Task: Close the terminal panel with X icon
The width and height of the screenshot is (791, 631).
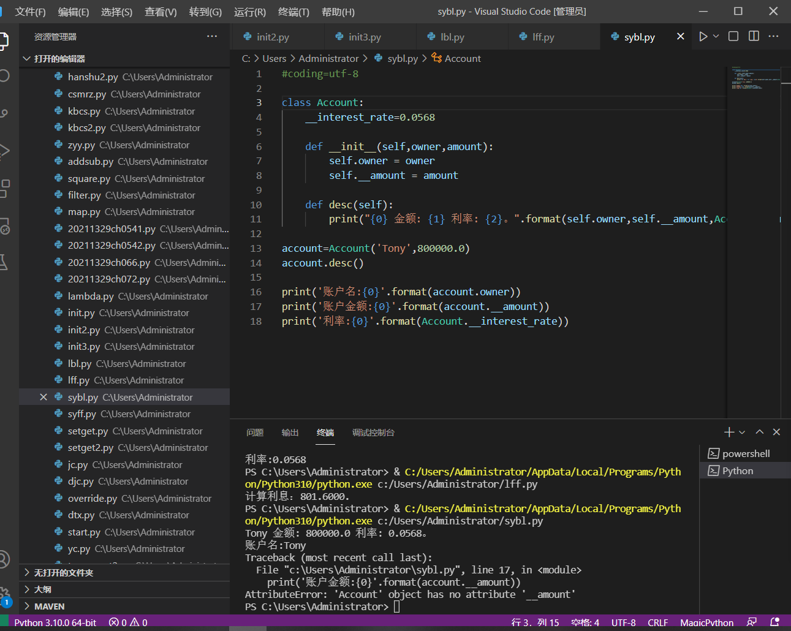Action: (776, 432)
